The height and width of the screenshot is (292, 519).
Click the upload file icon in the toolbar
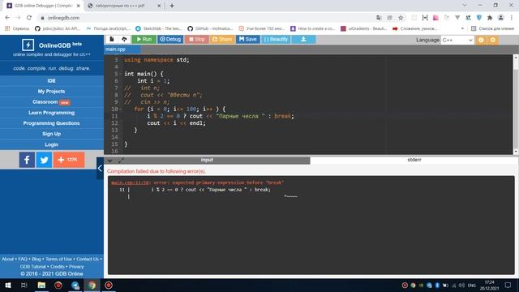124,40
